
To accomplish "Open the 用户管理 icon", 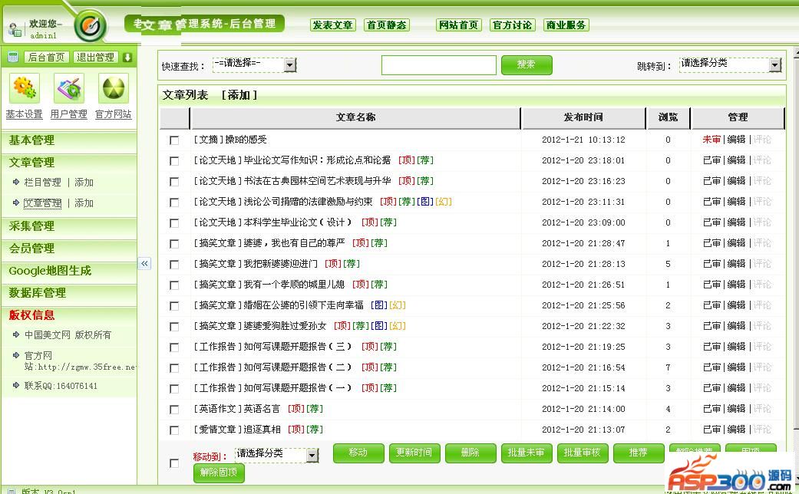I will (69, 88).
